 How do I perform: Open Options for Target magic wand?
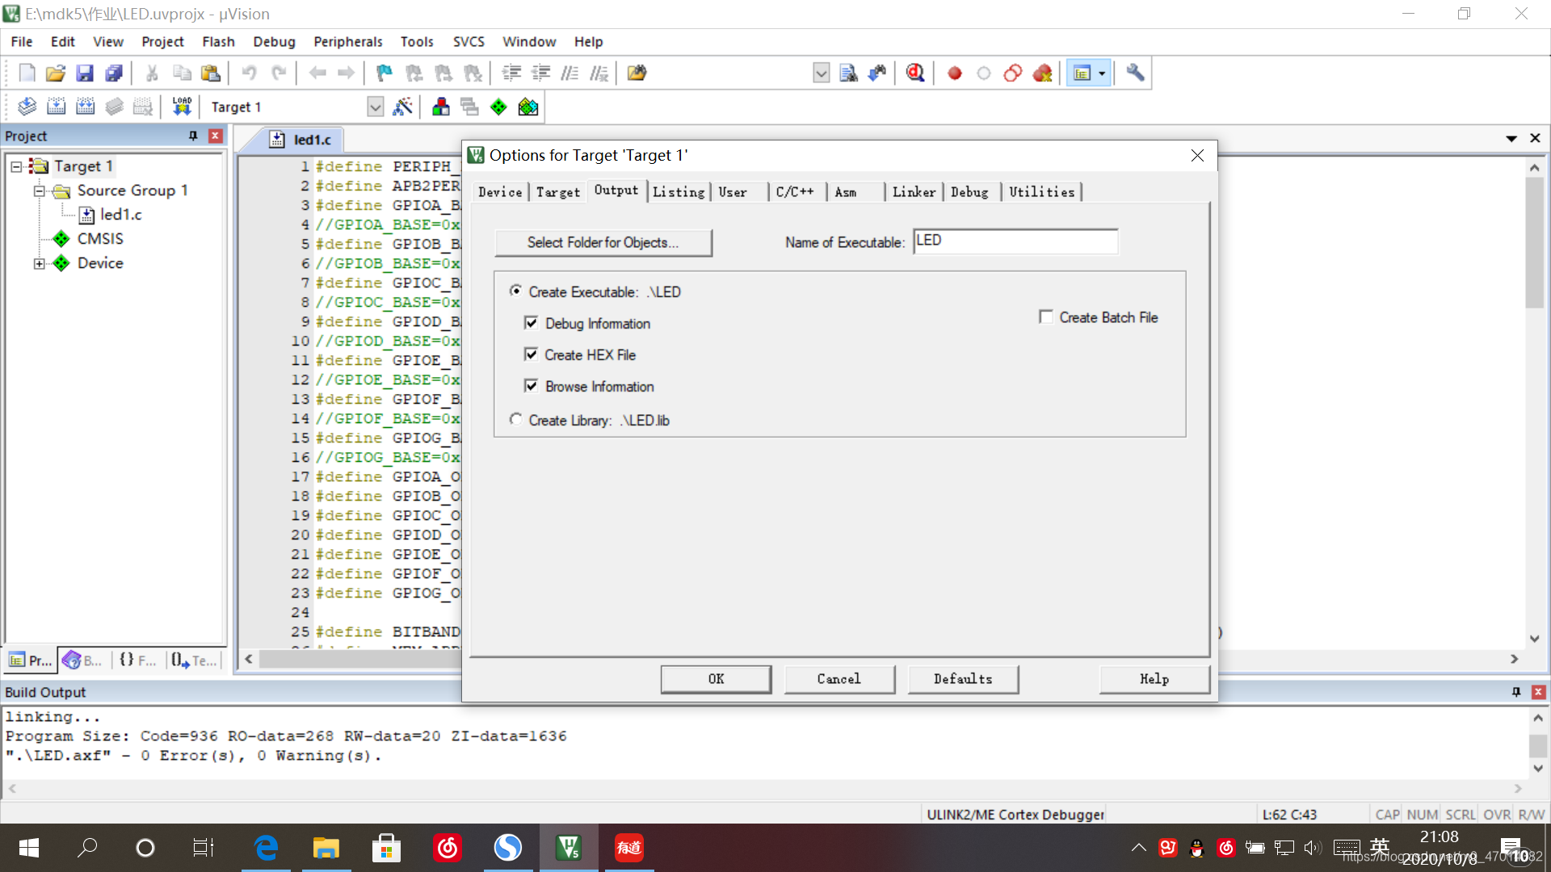[x=402, y=107]
